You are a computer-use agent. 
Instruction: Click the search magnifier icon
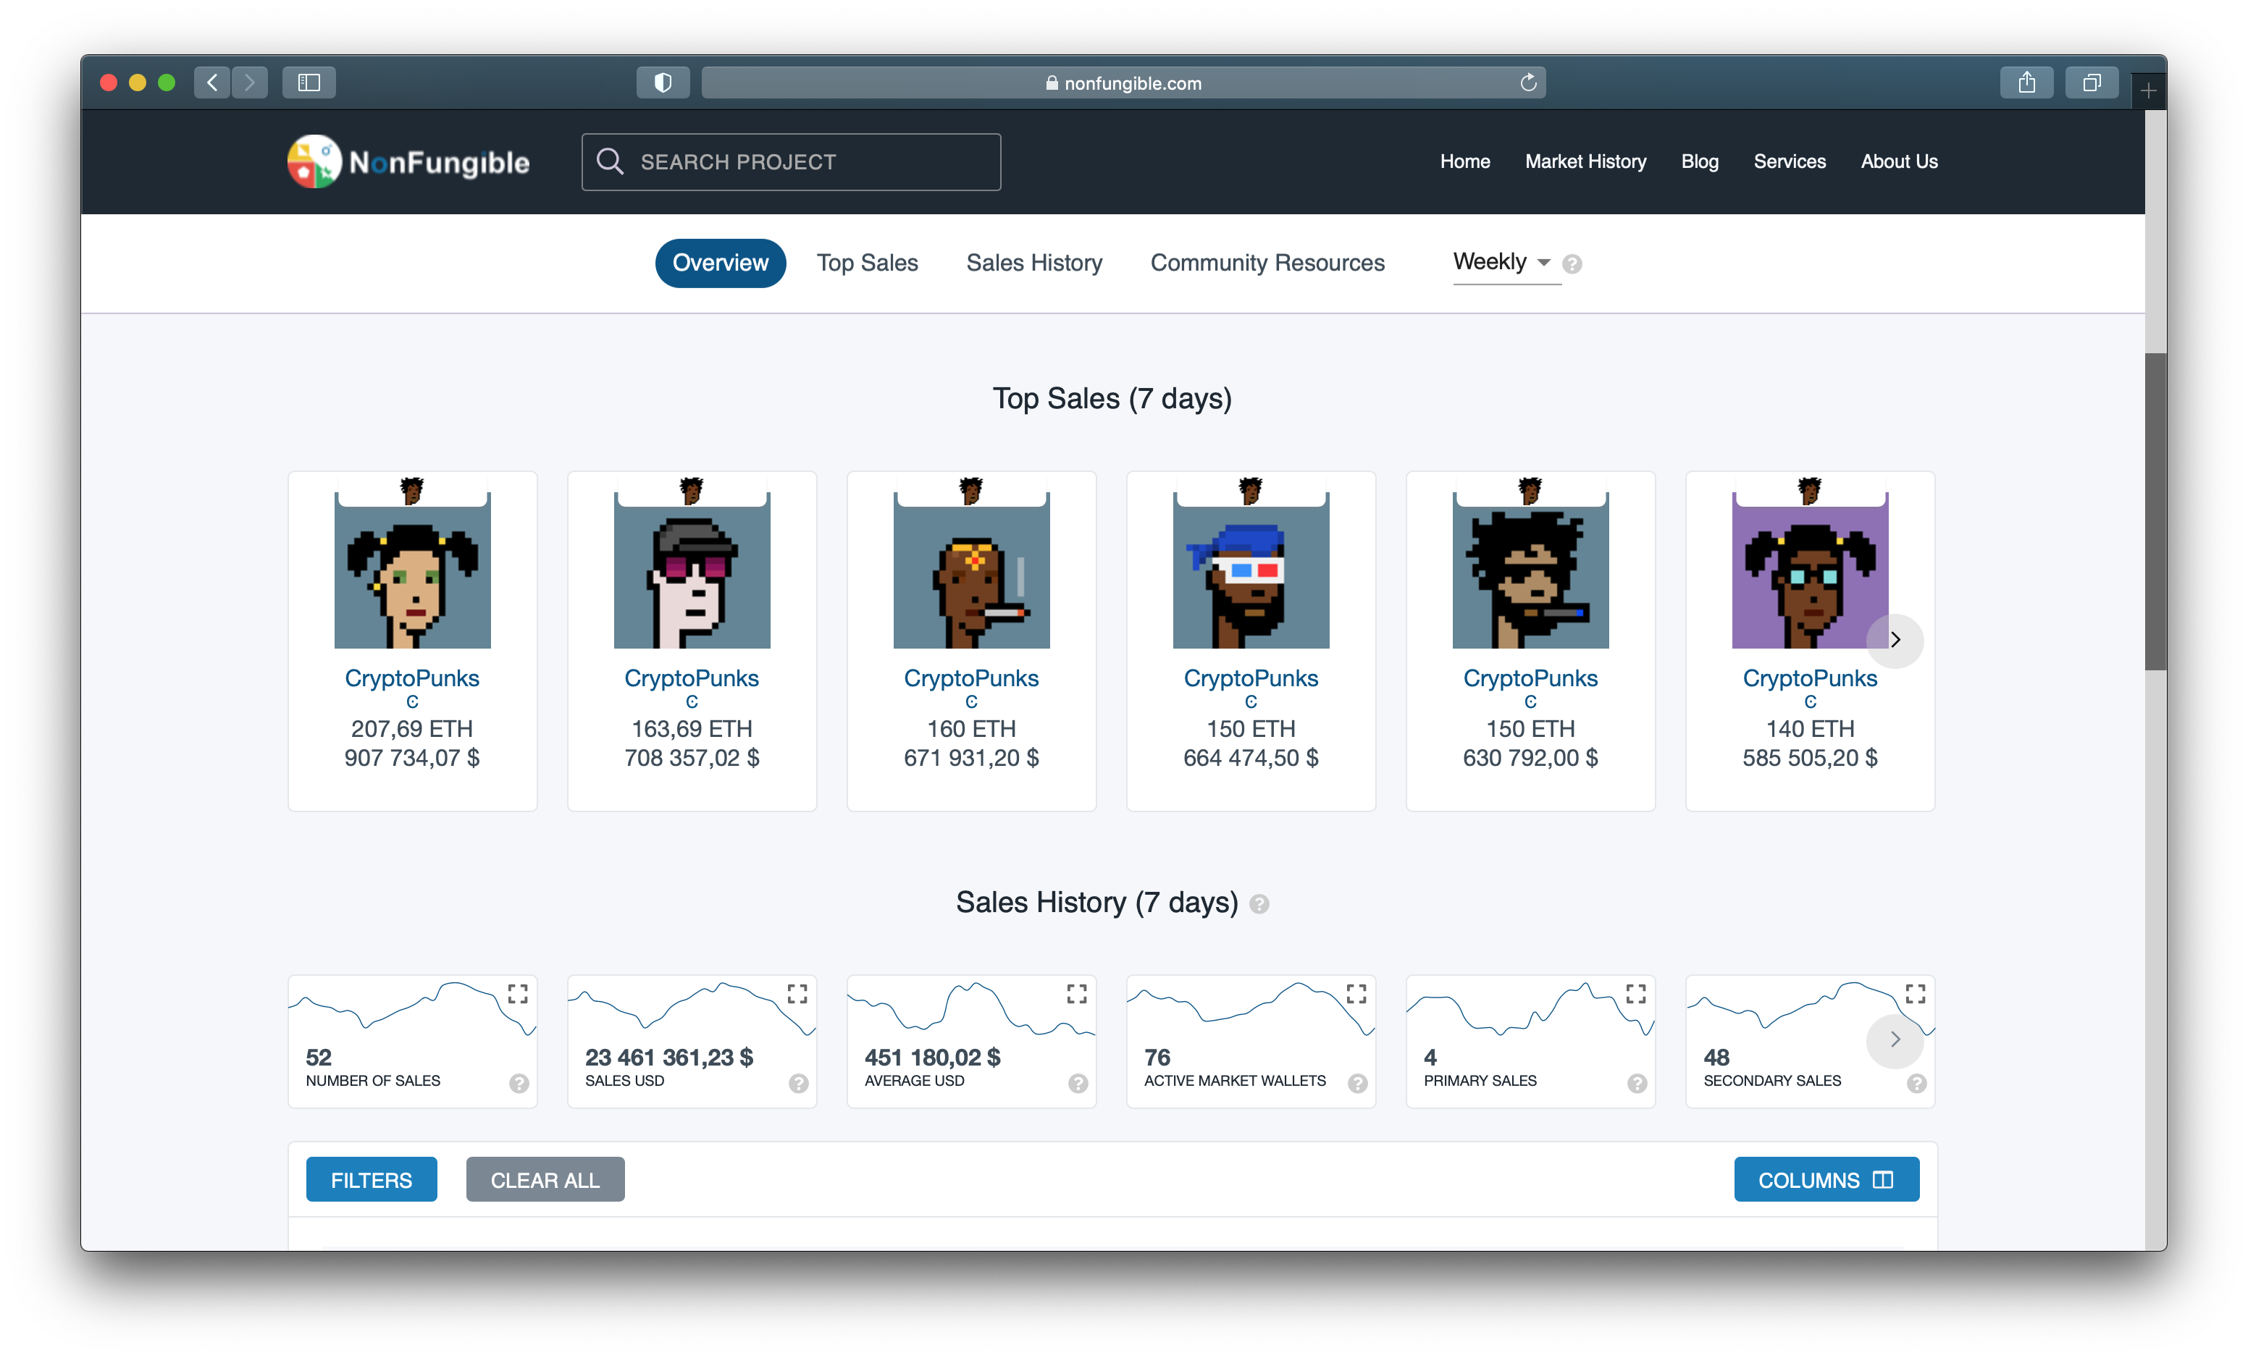610,161
